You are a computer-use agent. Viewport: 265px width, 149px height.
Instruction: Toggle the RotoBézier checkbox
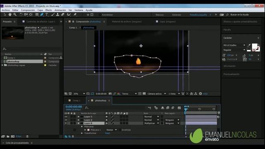[100, 15]
